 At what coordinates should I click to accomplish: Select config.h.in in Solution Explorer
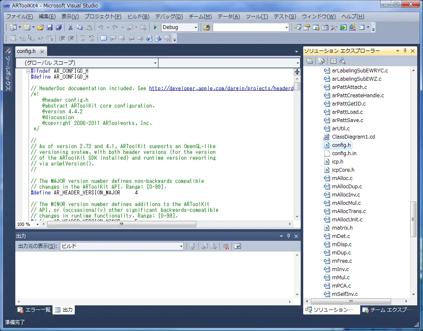(344, 153)
